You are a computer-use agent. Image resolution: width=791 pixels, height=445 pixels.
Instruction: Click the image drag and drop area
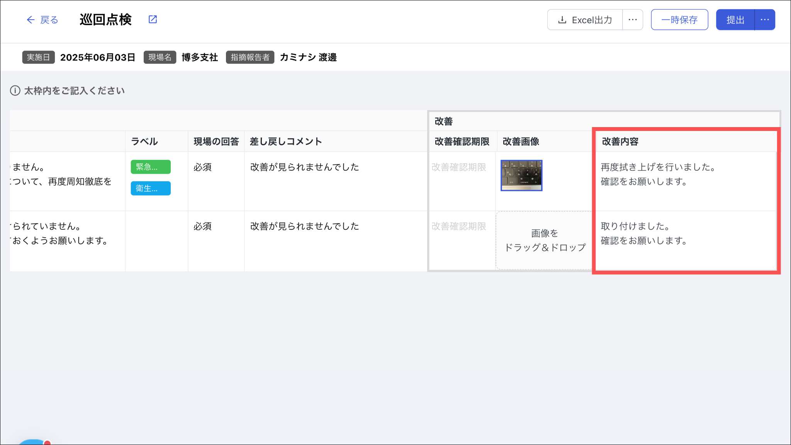[x=545, y=240]
